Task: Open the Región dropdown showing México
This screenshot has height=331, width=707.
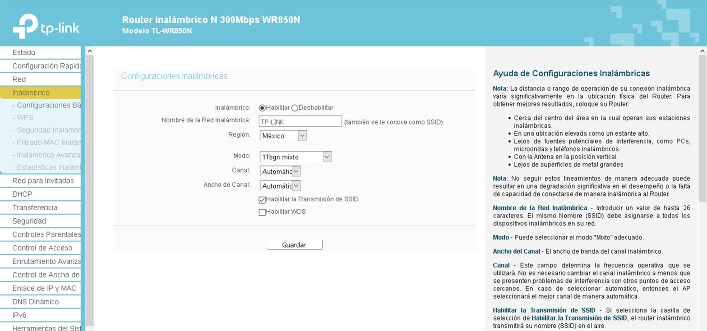Action: click(x=283, y=136)
